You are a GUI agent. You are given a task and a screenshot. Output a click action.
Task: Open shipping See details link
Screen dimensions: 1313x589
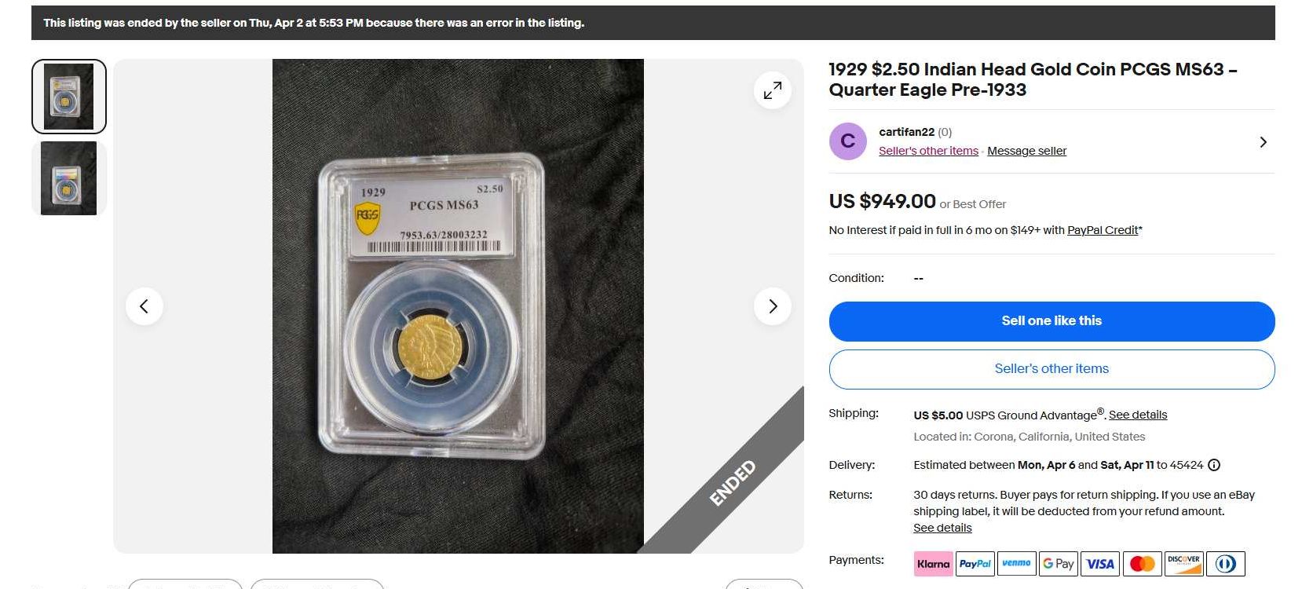click(x=1138, y=415)
